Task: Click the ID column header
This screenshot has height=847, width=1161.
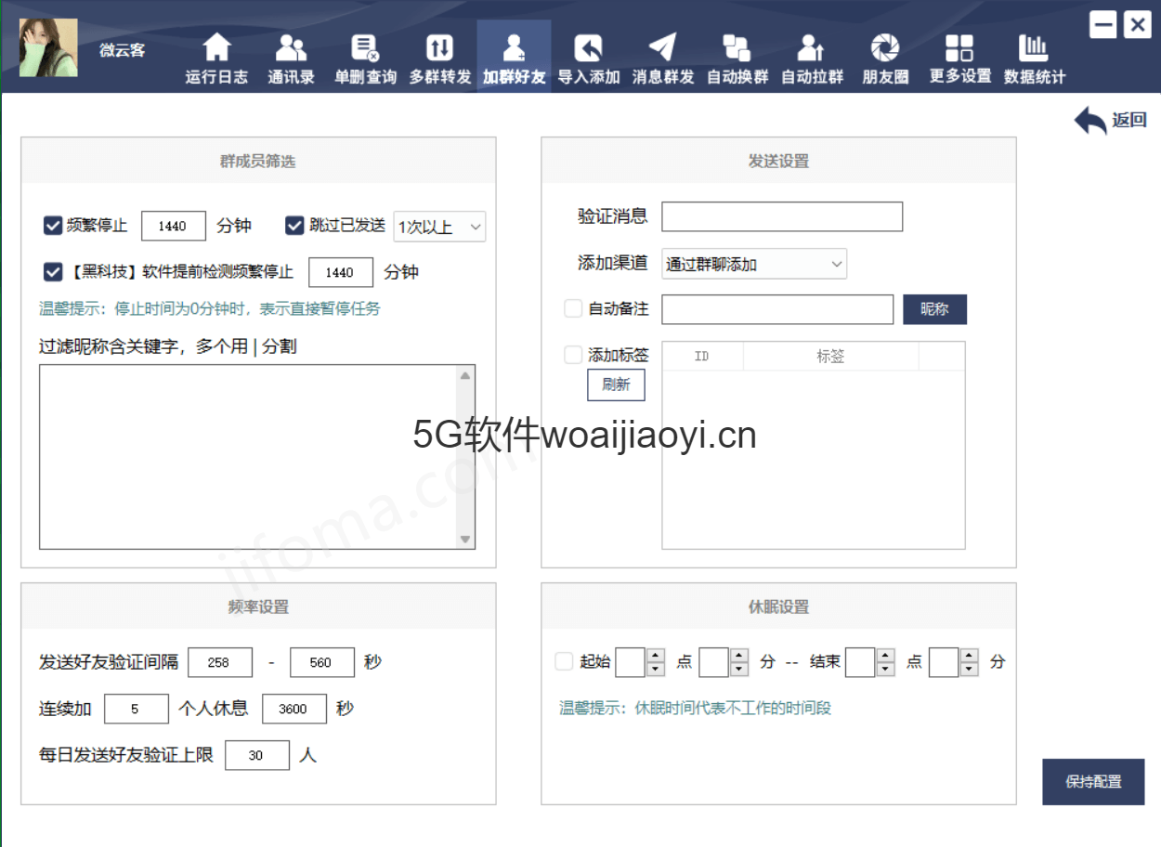Action: 702,357
